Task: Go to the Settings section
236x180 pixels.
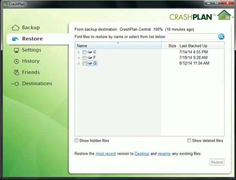Action: click(31, 50)
